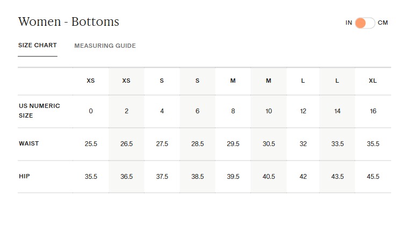Click the Waist row label
The height and width of the screenshot is (239, 403).
29,144
